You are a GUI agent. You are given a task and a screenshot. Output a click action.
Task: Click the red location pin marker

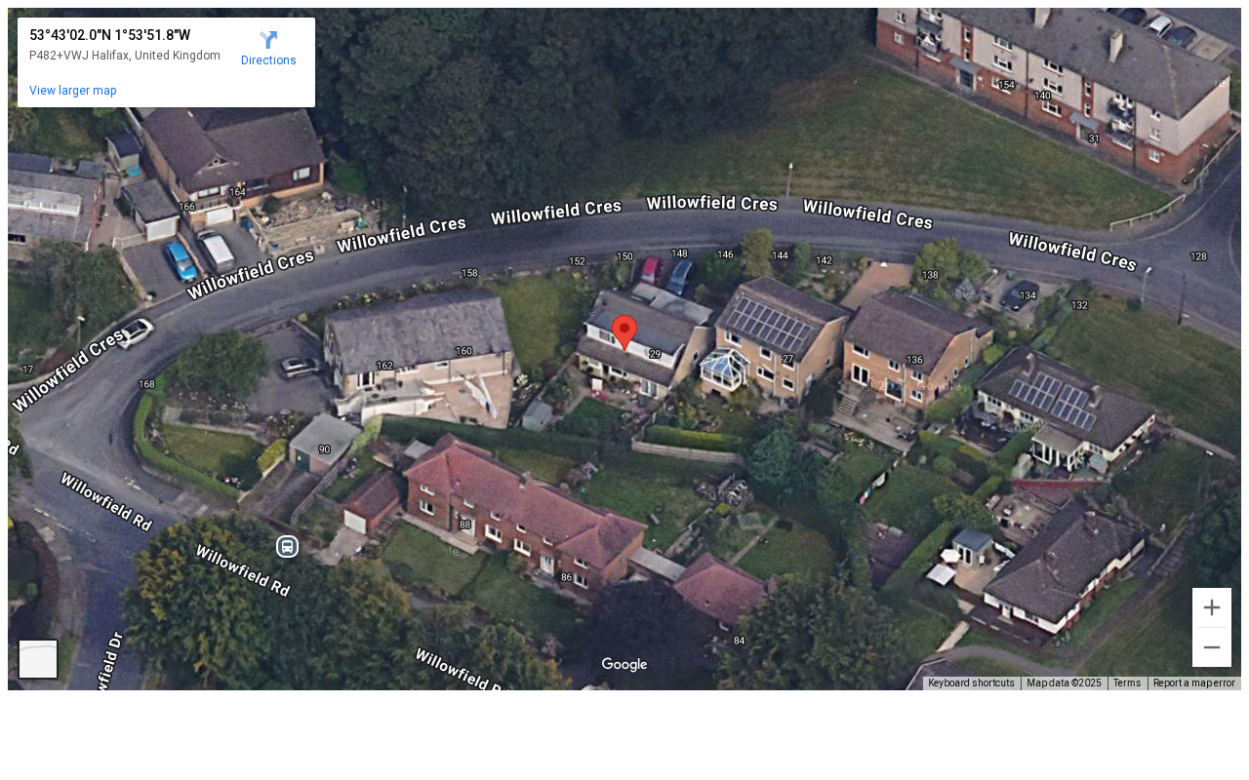pos(624,332)
